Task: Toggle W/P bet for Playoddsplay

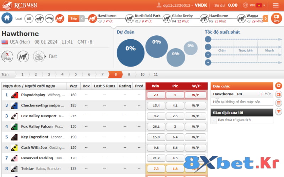Action: (x=195, y=95)
